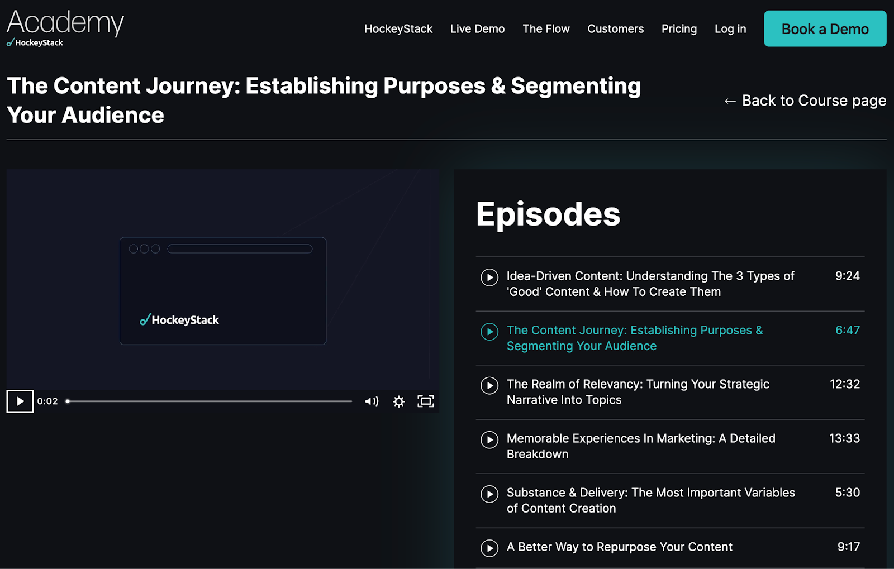This screenshot has height=569, width=894.
Task: Click the Book a Demo button
Action: tap(825, 28)
